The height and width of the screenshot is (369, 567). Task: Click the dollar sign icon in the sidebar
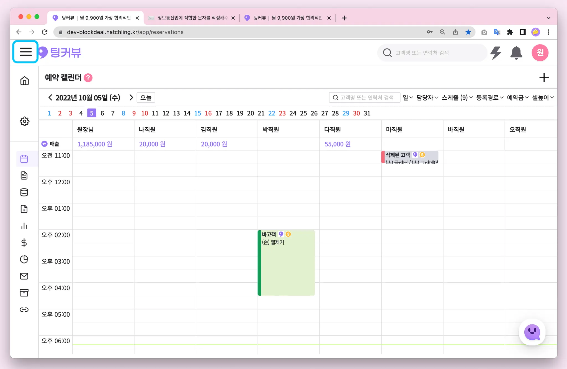coord(24,242)
